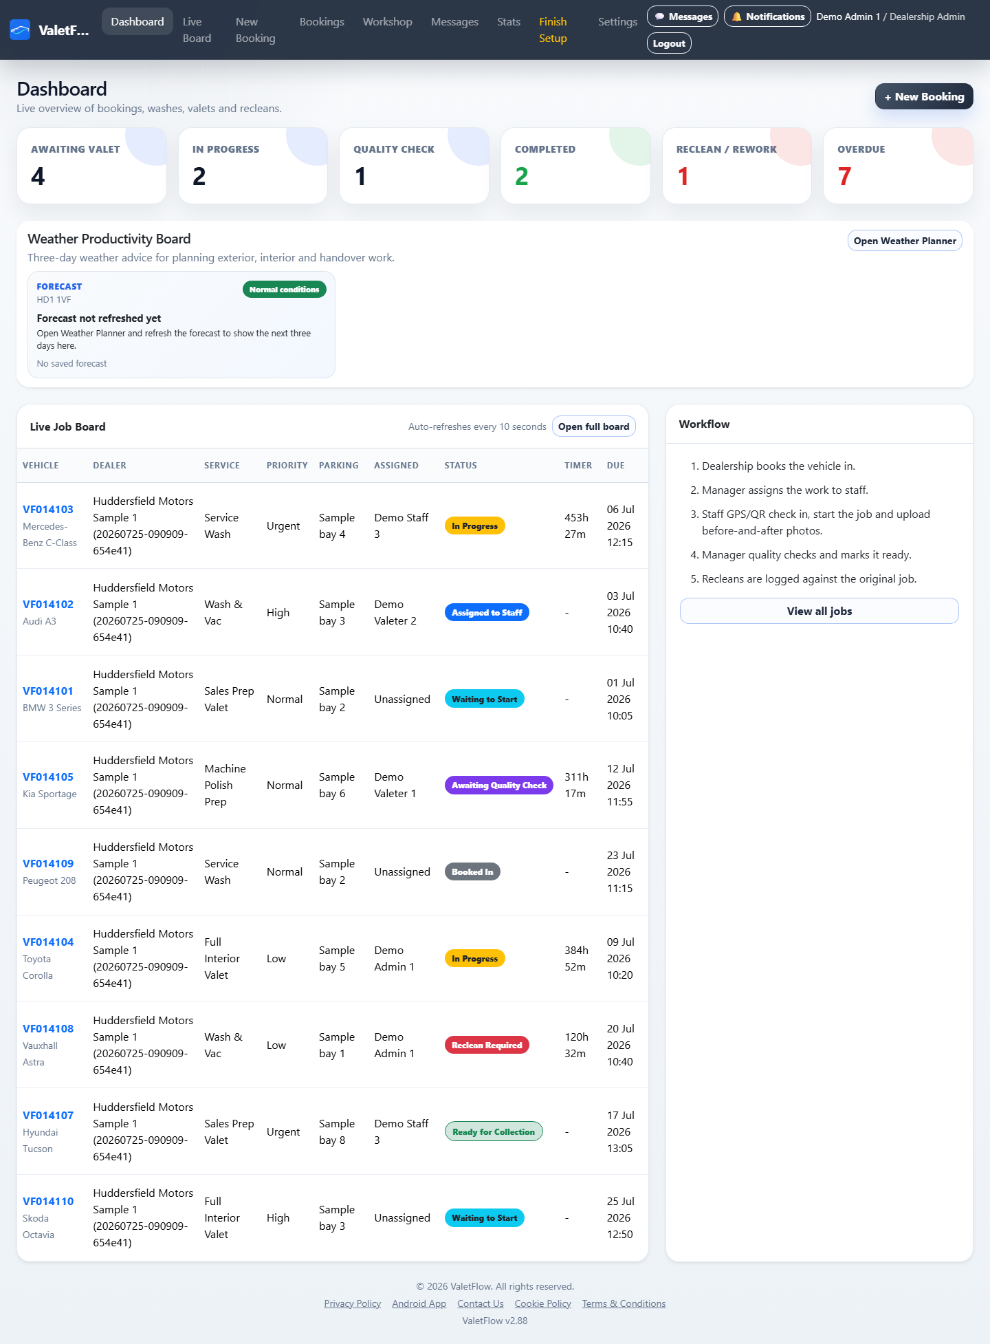The image size is (990, 1344).
Task: Click the PRIORITY column header
Action: point(287,466)
